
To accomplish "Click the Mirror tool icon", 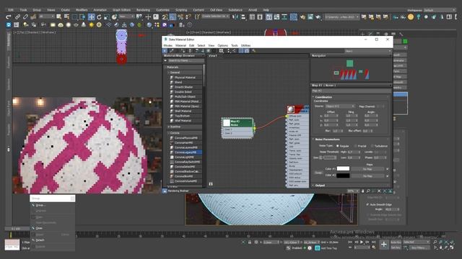I will click(x=235, y=17).
